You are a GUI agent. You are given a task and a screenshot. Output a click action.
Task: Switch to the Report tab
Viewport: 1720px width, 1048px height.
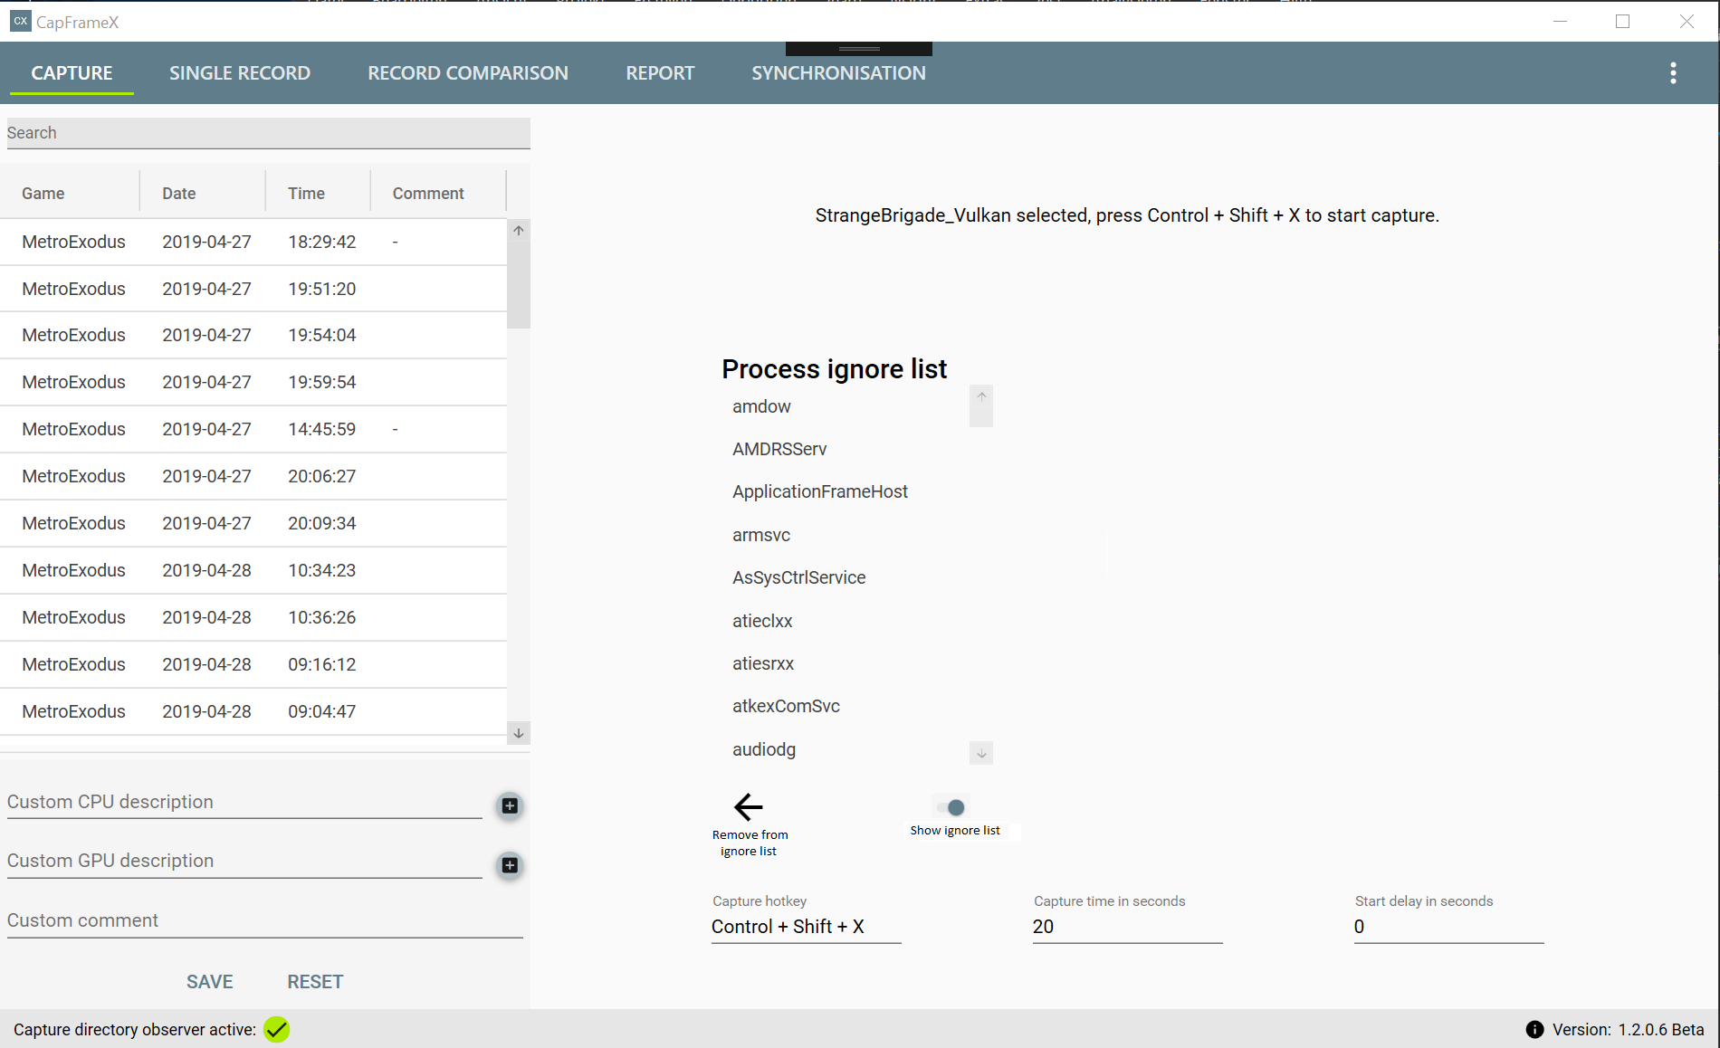tap(660, 73)
